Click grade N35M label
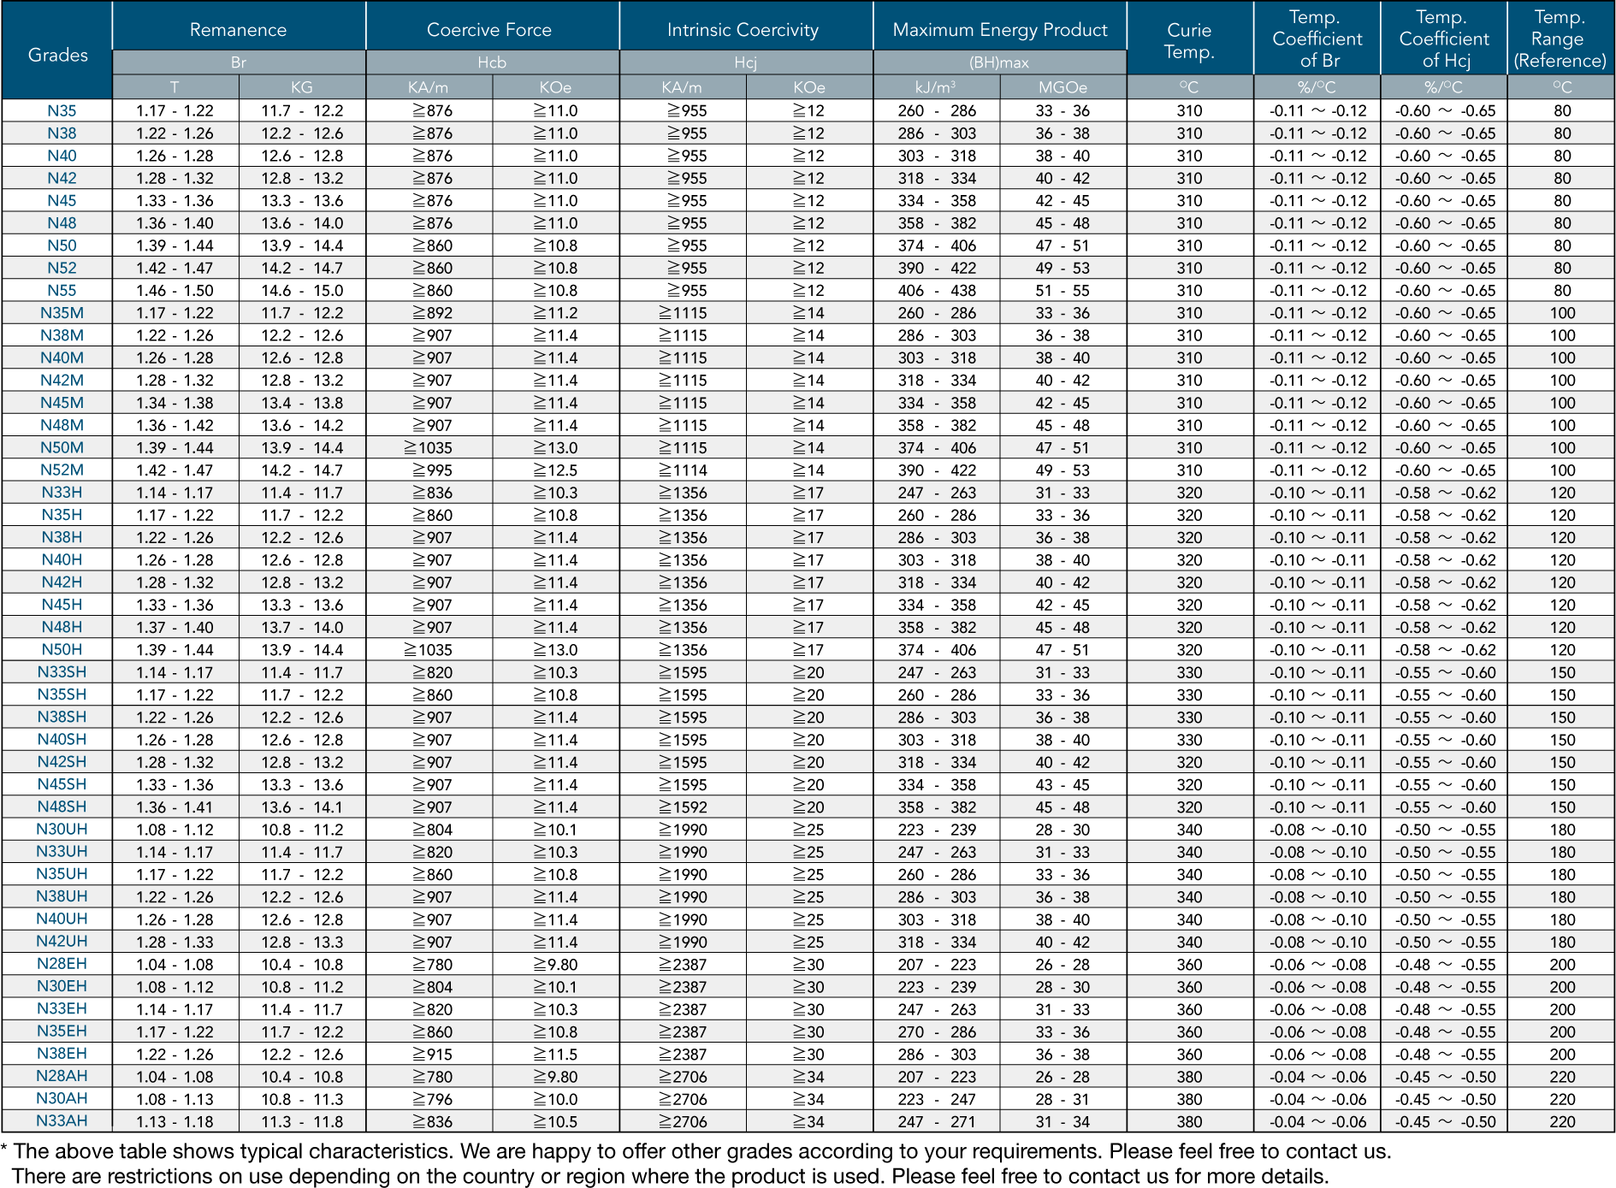The height and width of the screenshot is (1188, 1616). tap(62, 313)
